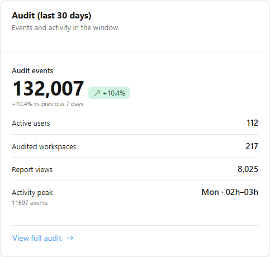
Task: Click the Audited workspaces label
Action: 44,147
